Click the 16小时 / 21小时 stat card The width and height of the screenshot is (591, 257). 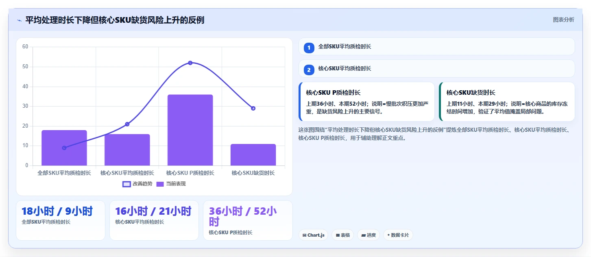[154, 220]
